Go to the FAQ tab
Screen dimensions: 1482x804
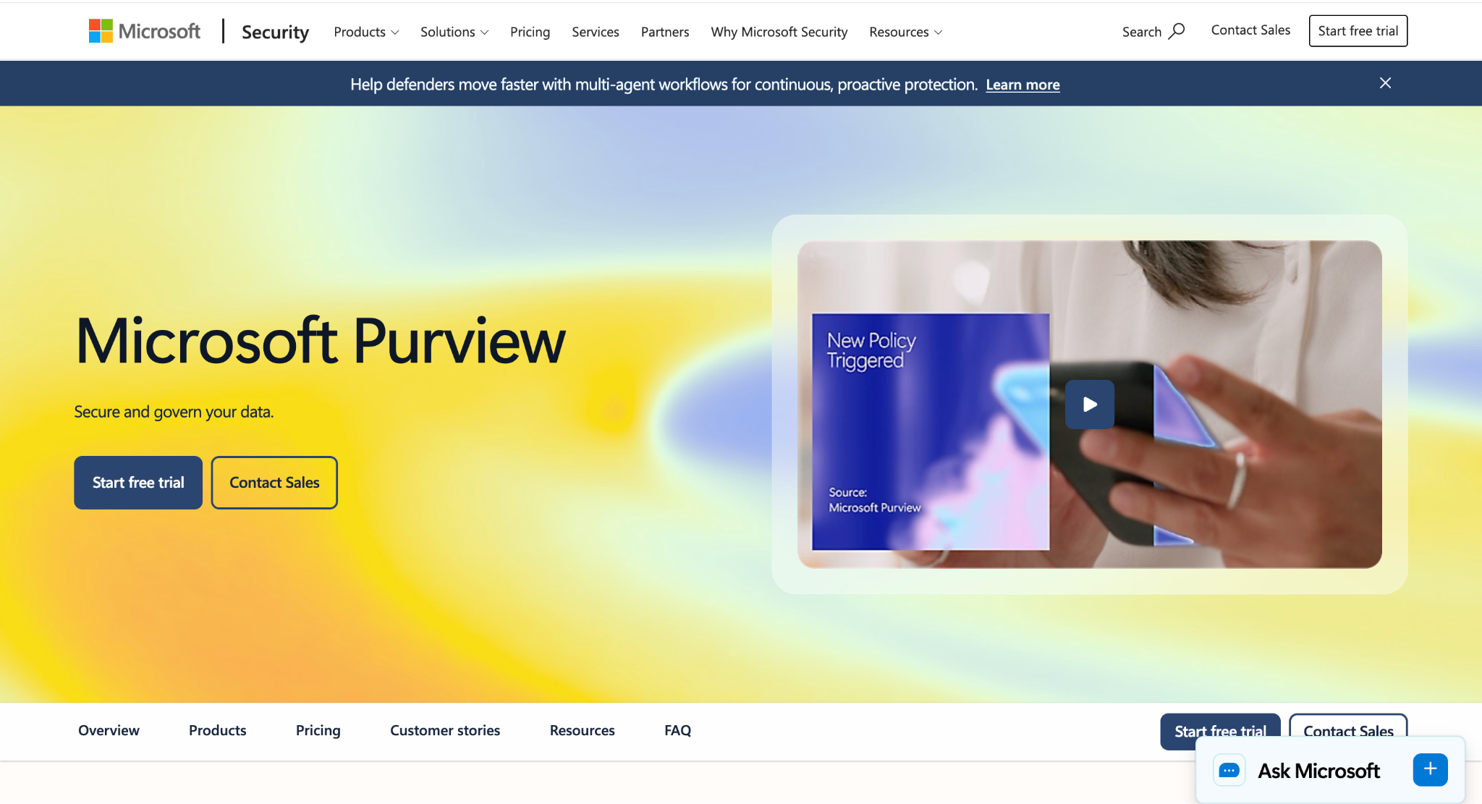click(677, 731)
